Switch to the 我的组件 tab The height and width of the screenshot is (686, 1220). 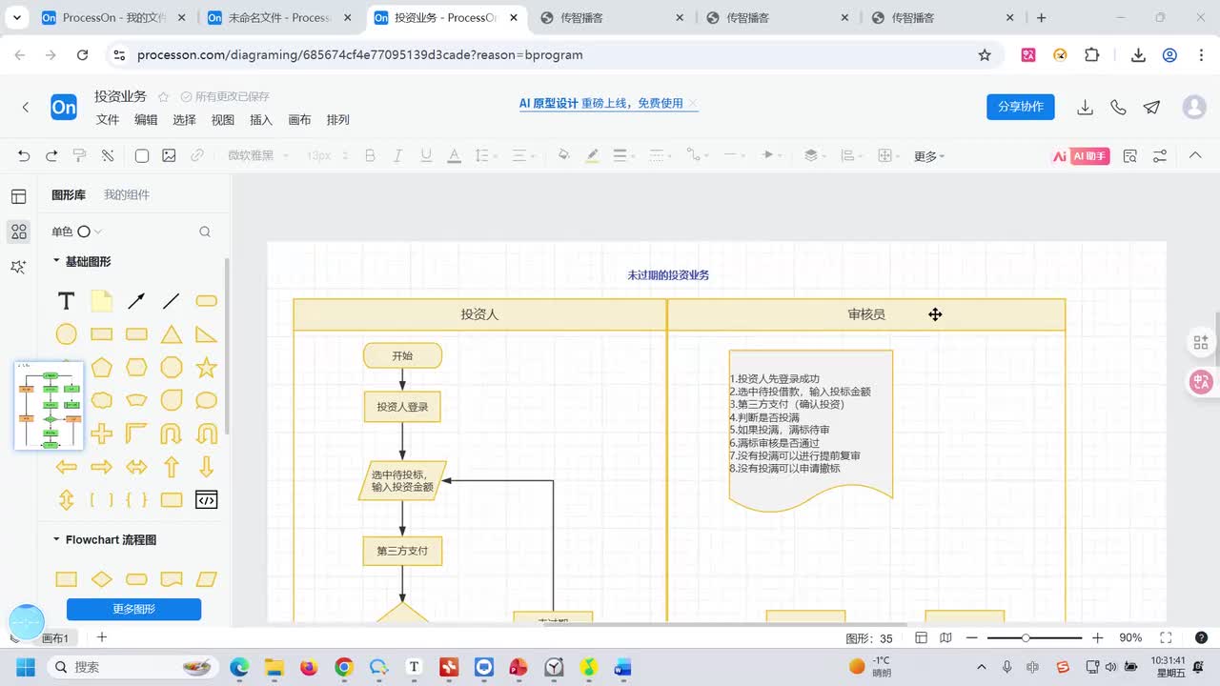pos(127,194)
